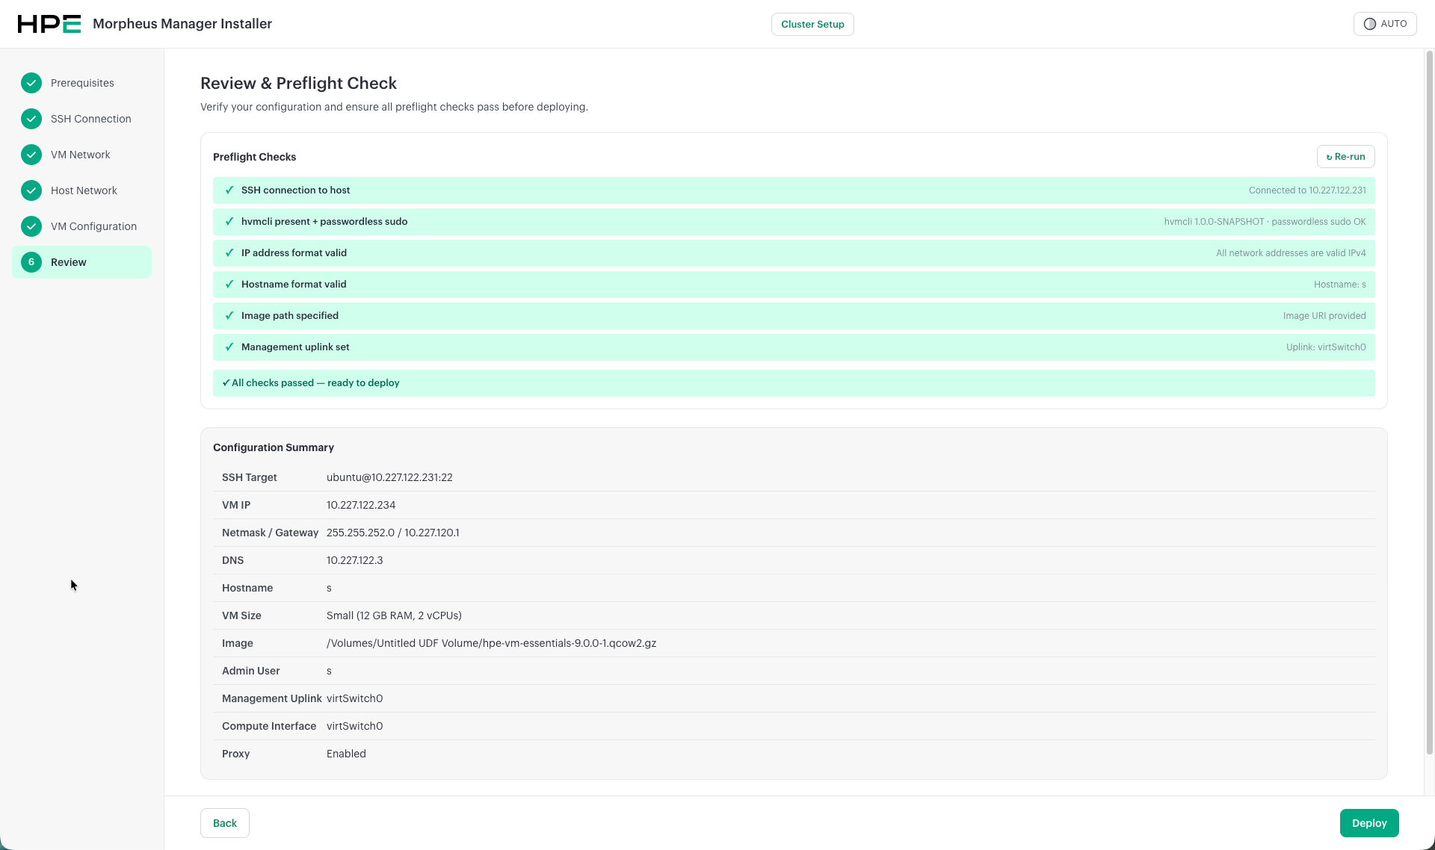Click Management Uplink value virtSwitch0
This screenshot has height=850, width=1435.
pos(354,698)
